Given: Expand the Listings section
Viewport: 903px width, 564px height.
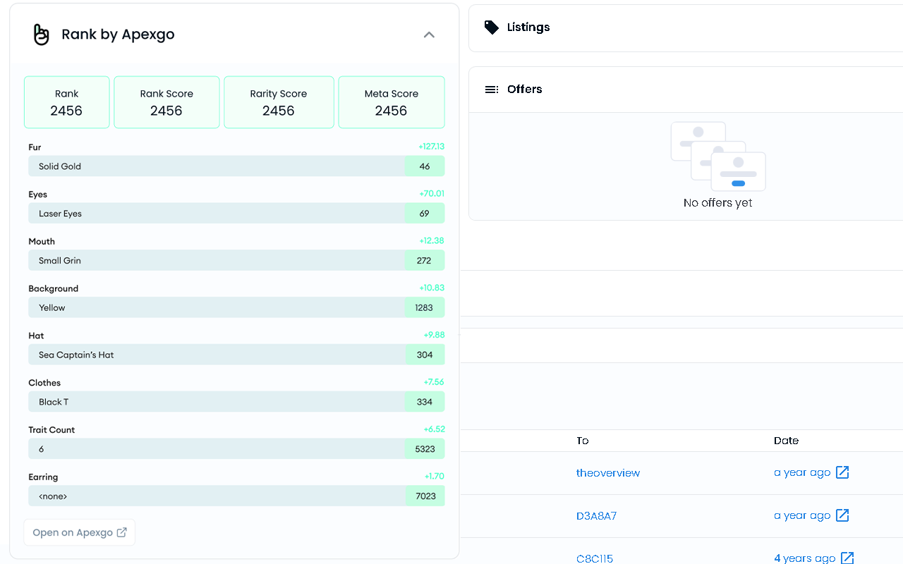Looking at the screenshot, I should point(528,27).
